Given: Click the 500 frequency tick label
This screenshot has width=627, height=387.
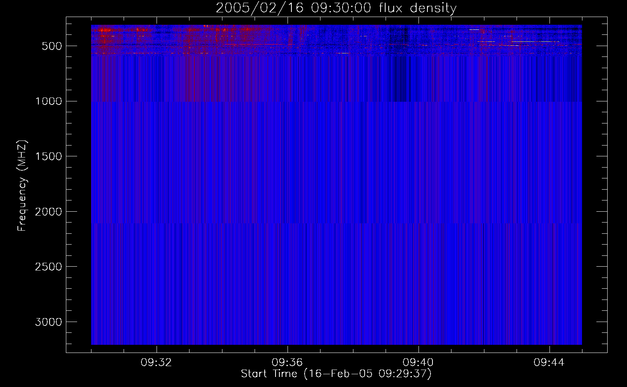Looking at the screenshot, I should point(52,46).
